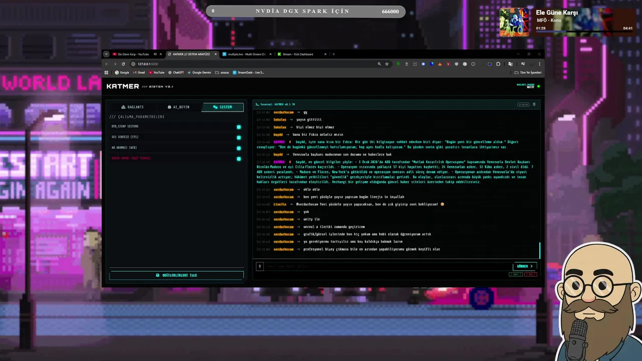Mute the YouTube tab audio icon

pyautogui.click(x=155, y=54)
